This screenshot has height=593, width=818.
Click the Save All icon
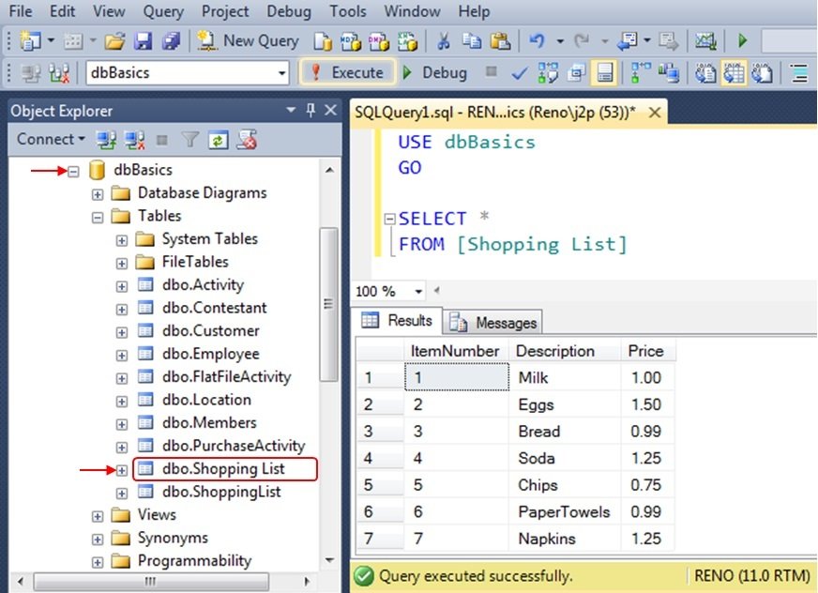click(x=171, y=40)
